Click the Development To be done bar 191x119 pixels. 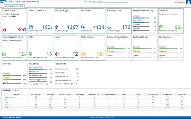click(169, 53)
